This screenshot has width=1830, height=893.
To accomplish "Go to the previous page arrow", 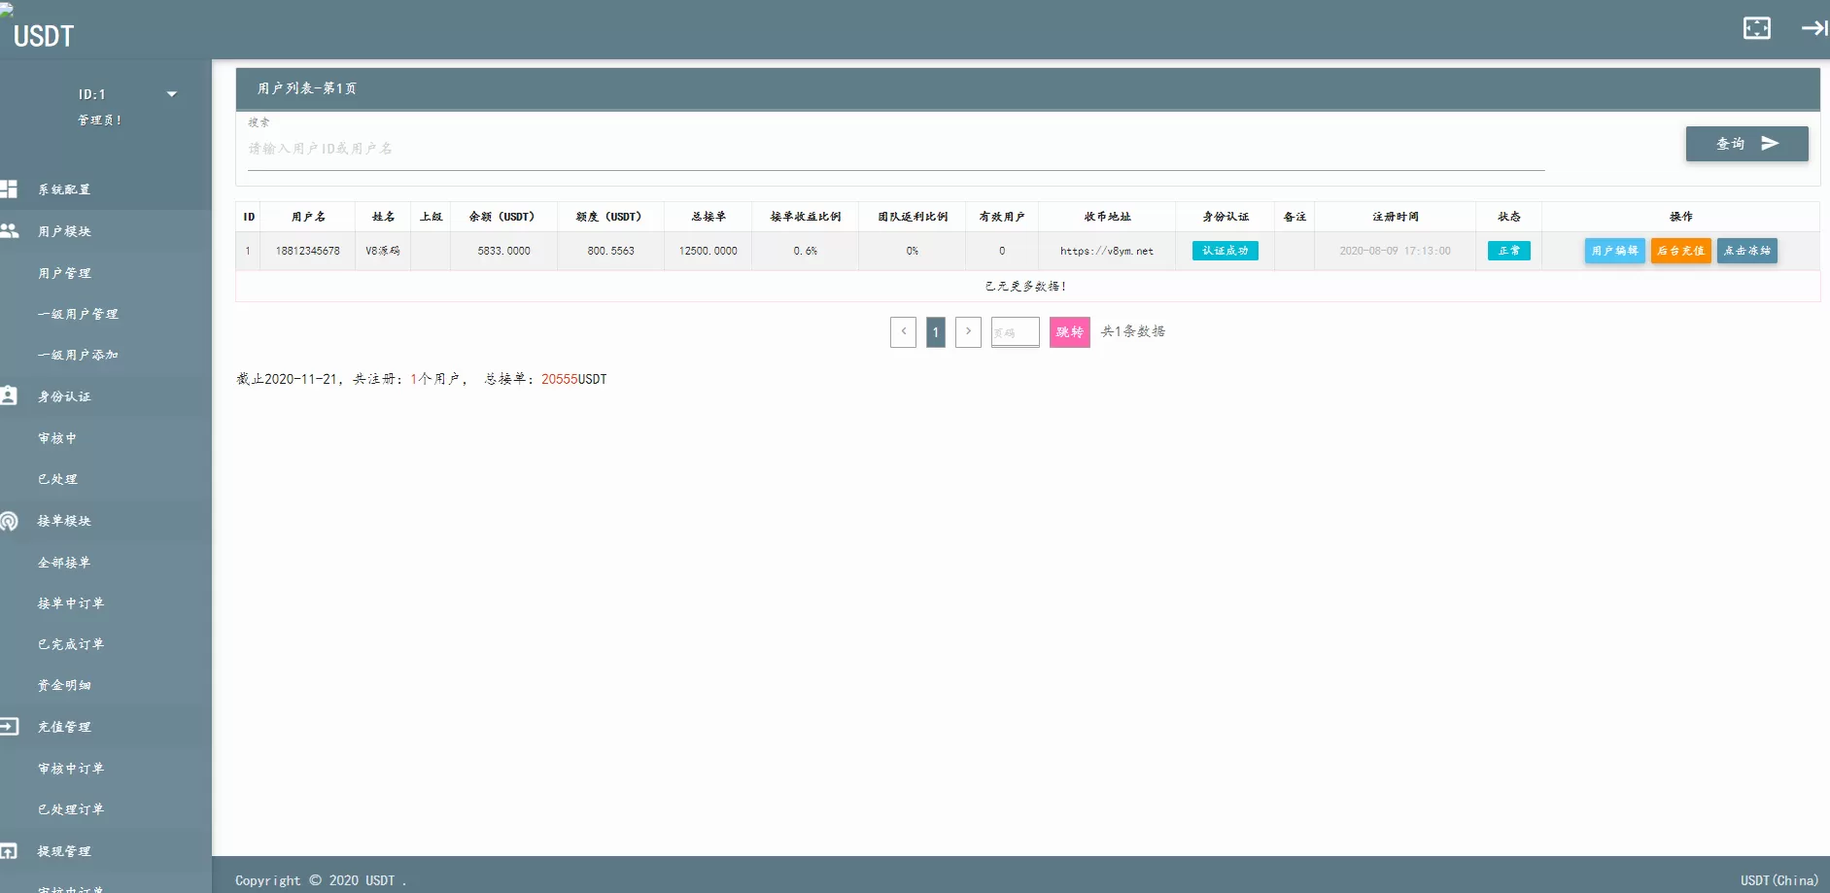I will (x=903, y=332).
